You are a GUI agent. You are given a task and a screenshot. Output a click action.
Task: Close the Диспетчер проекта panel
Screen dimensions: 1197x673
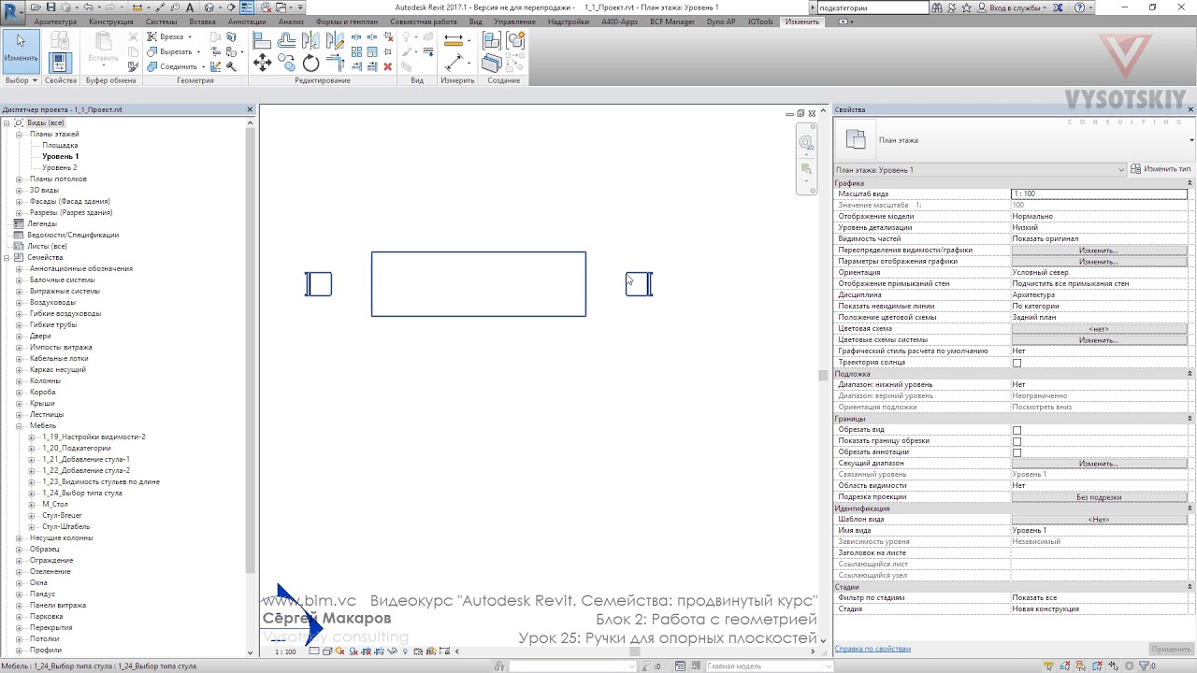pyautogui.click(x=250, y=109)
